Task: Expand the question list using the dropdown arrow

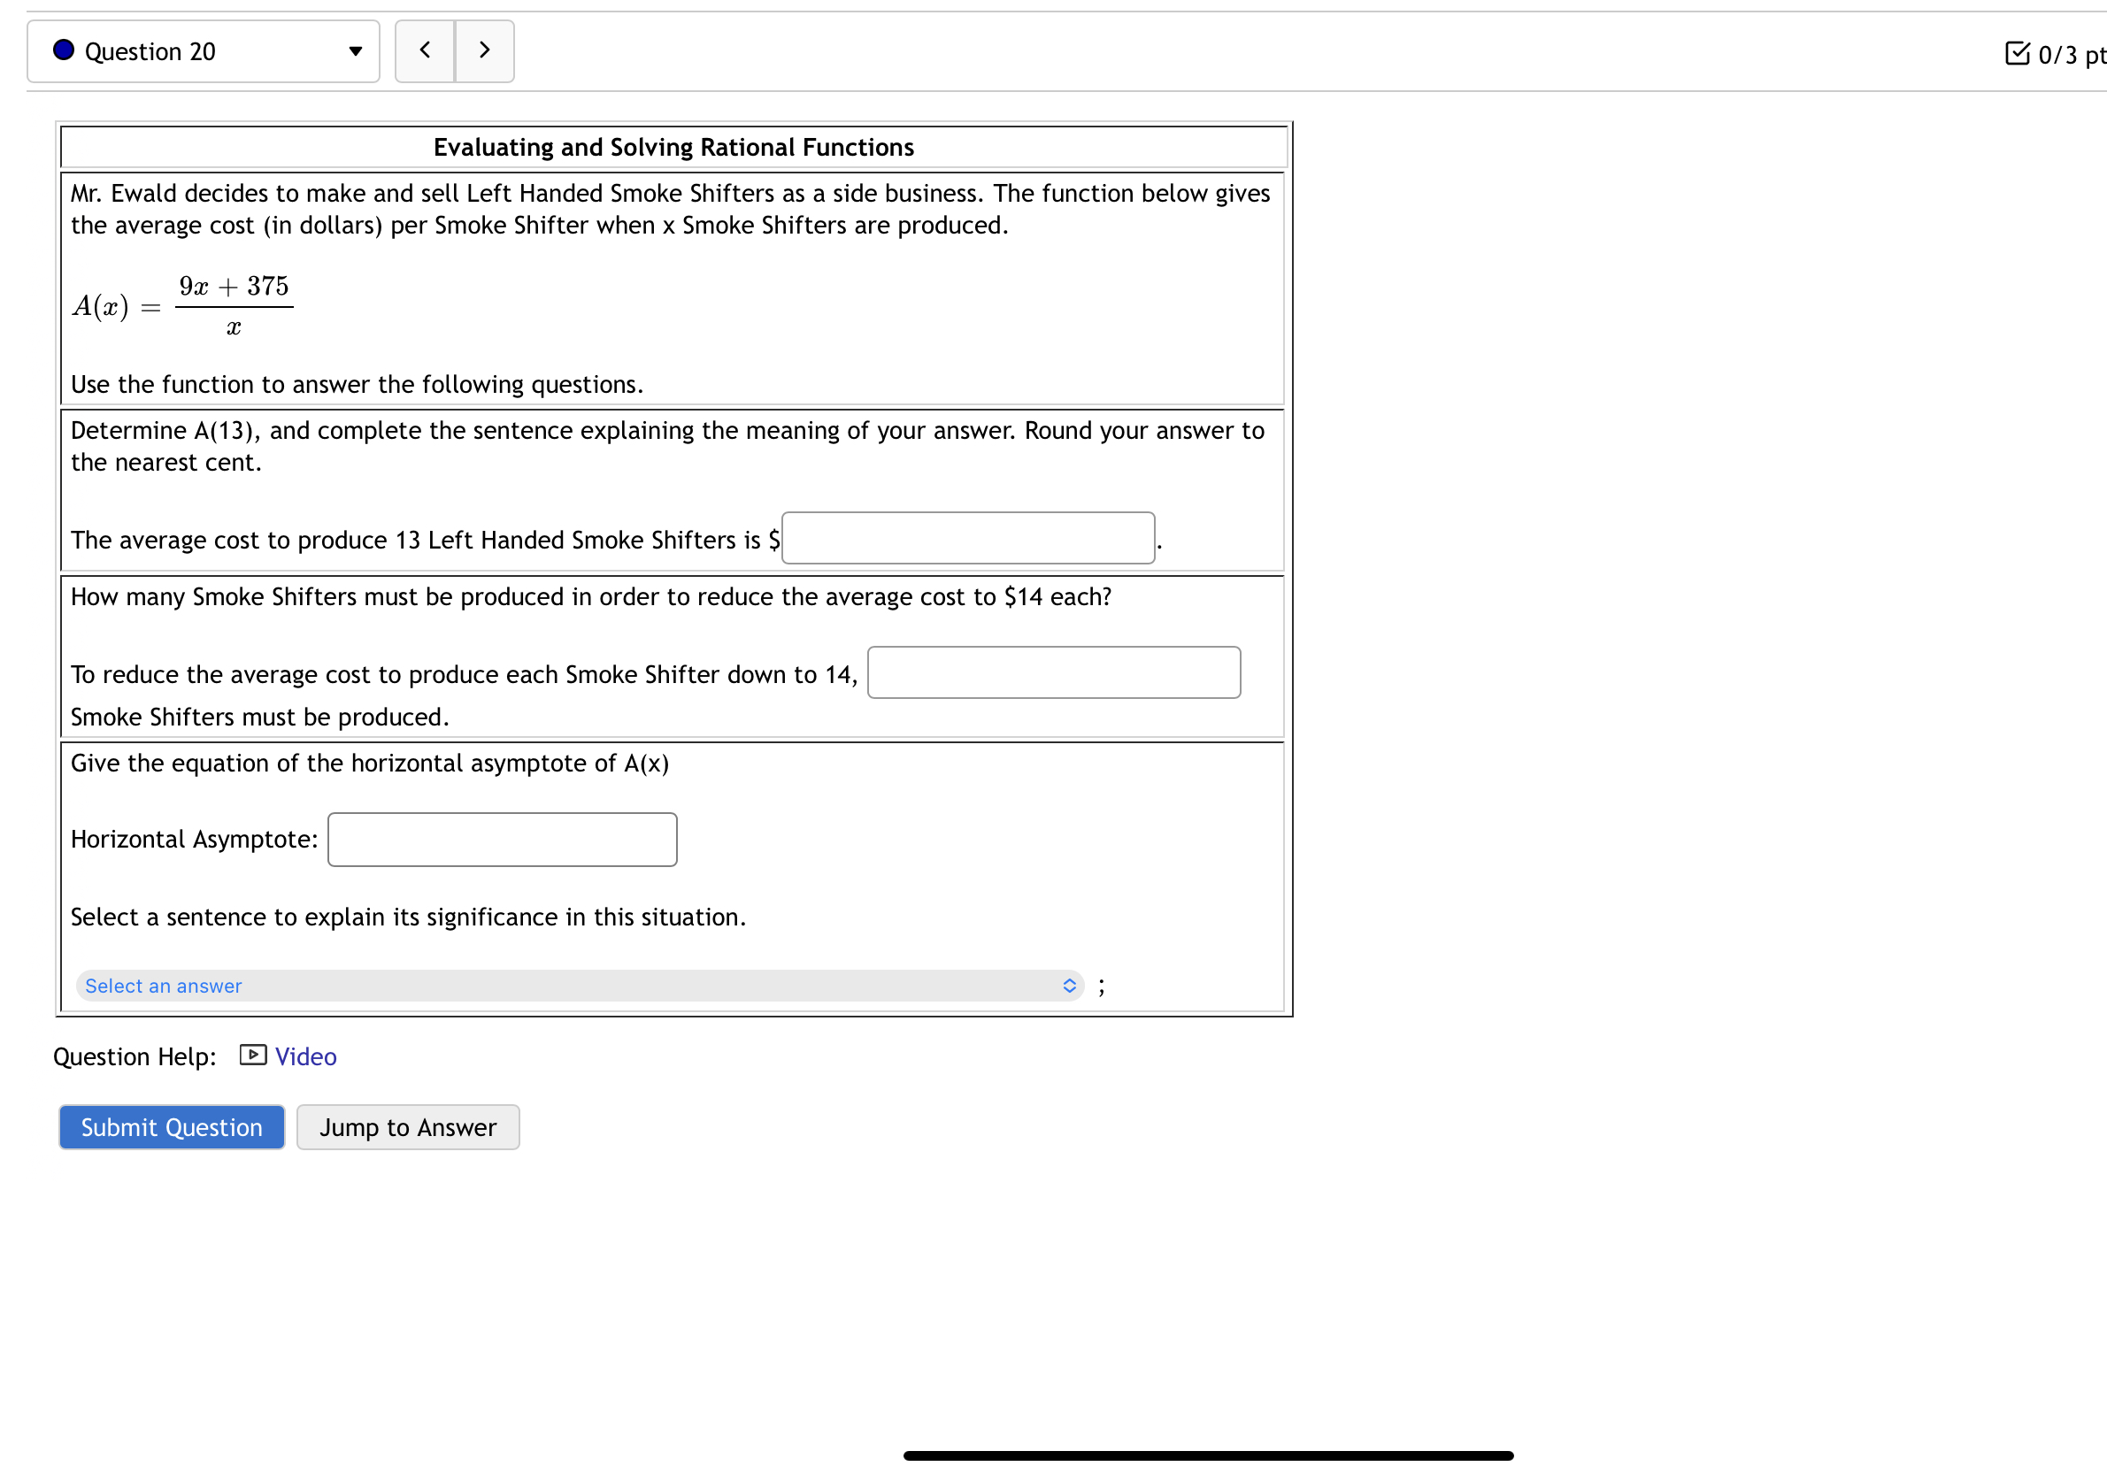Action: (x=355, y=52)
